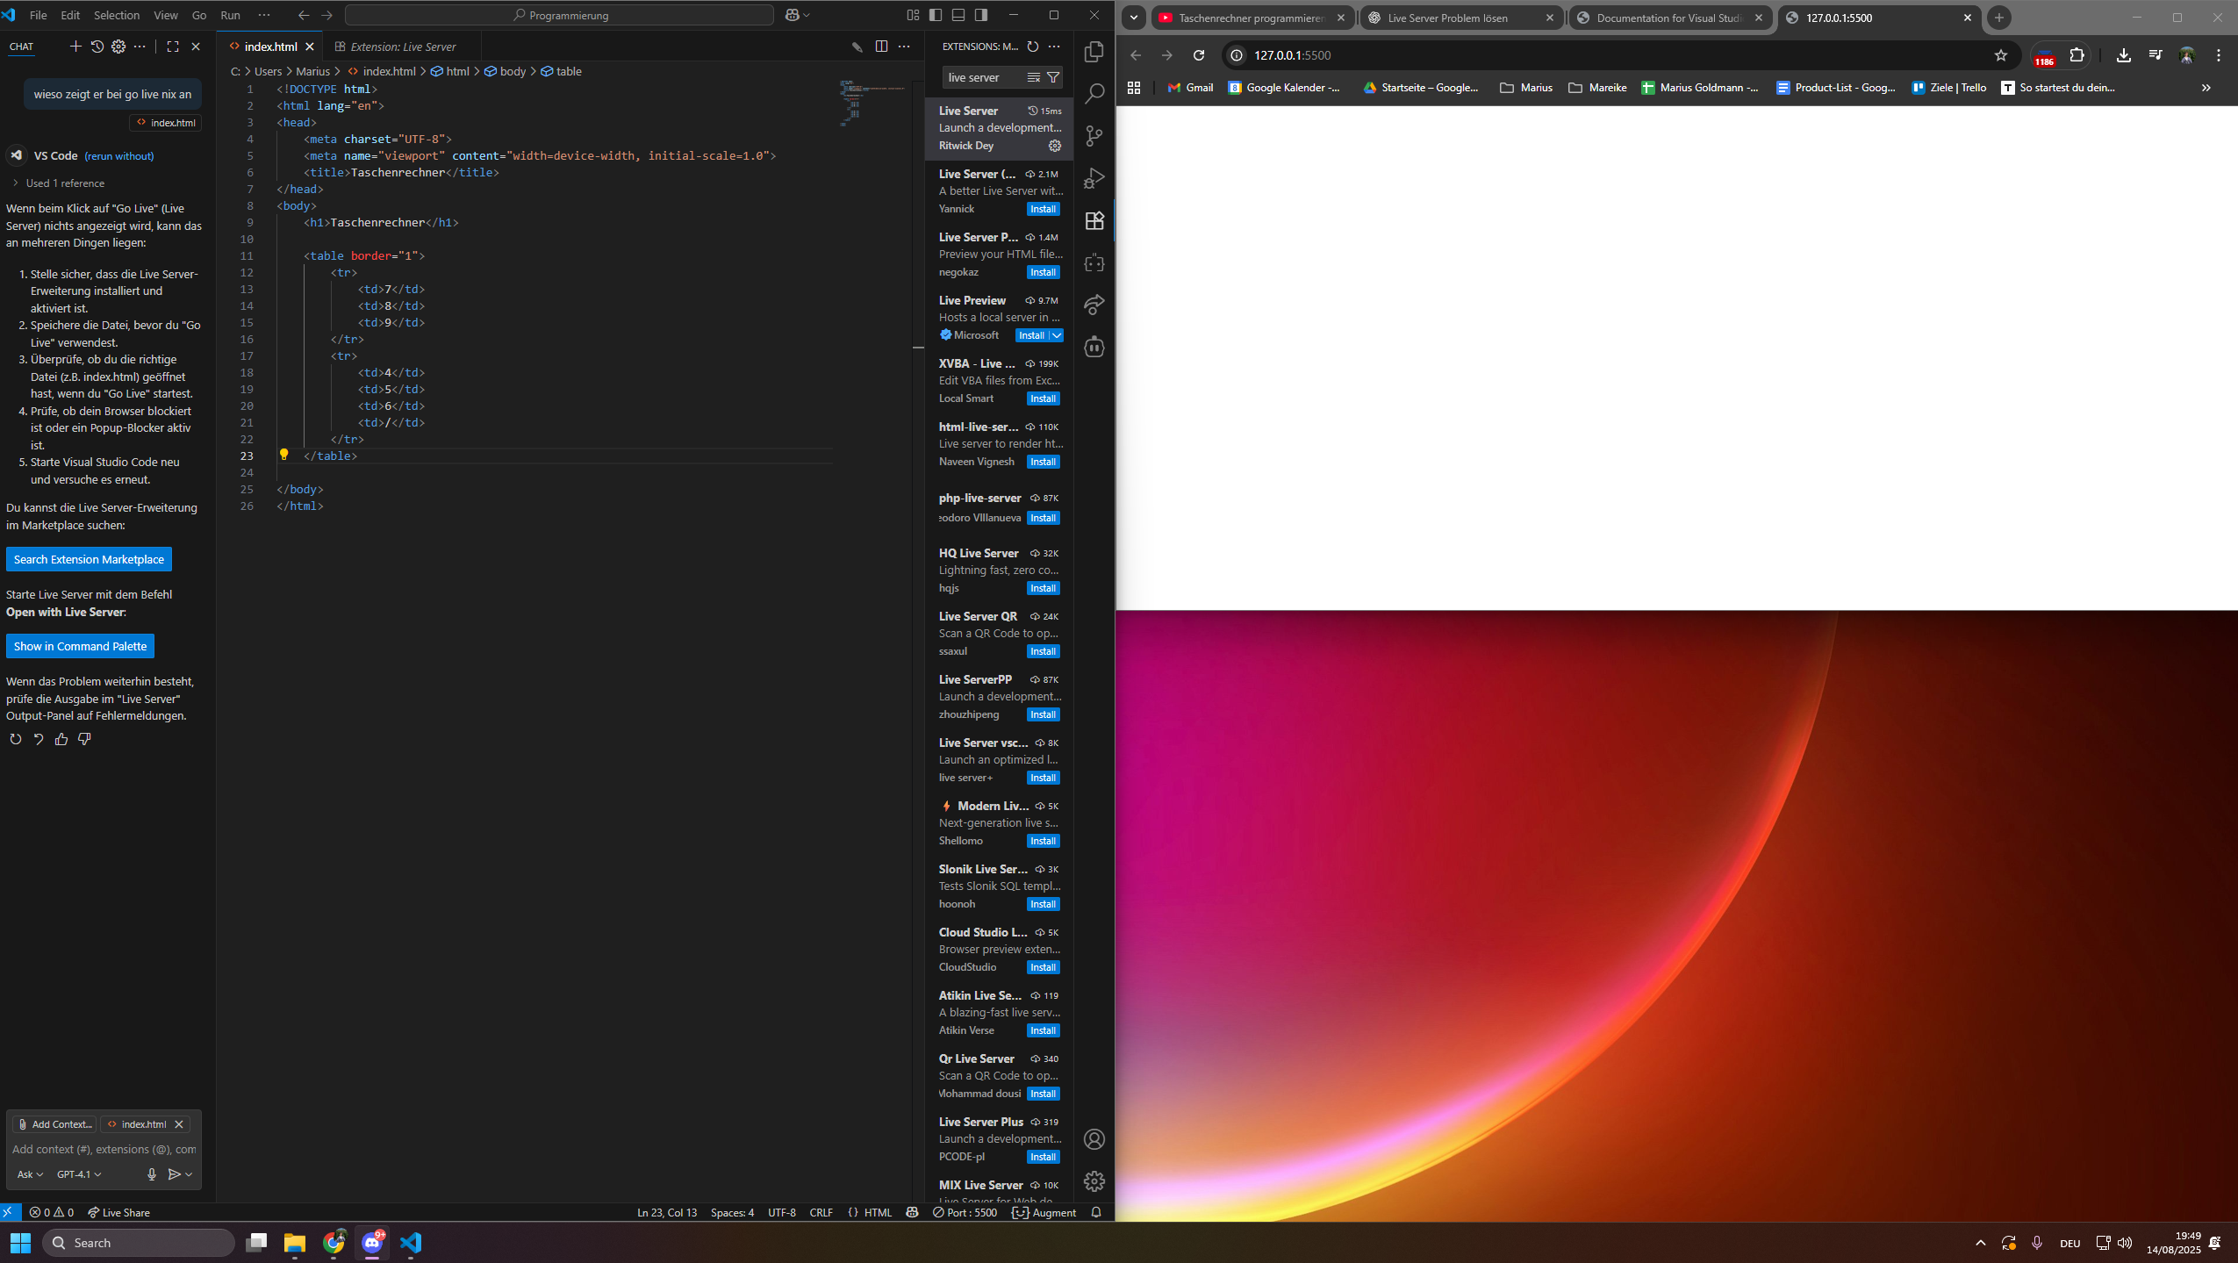Click Show in Command Palette button

tap(80, 646)
